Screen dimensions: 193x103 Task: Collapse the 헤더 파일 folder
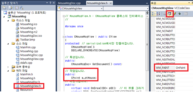pyautogui.click(x=8, y=71)
